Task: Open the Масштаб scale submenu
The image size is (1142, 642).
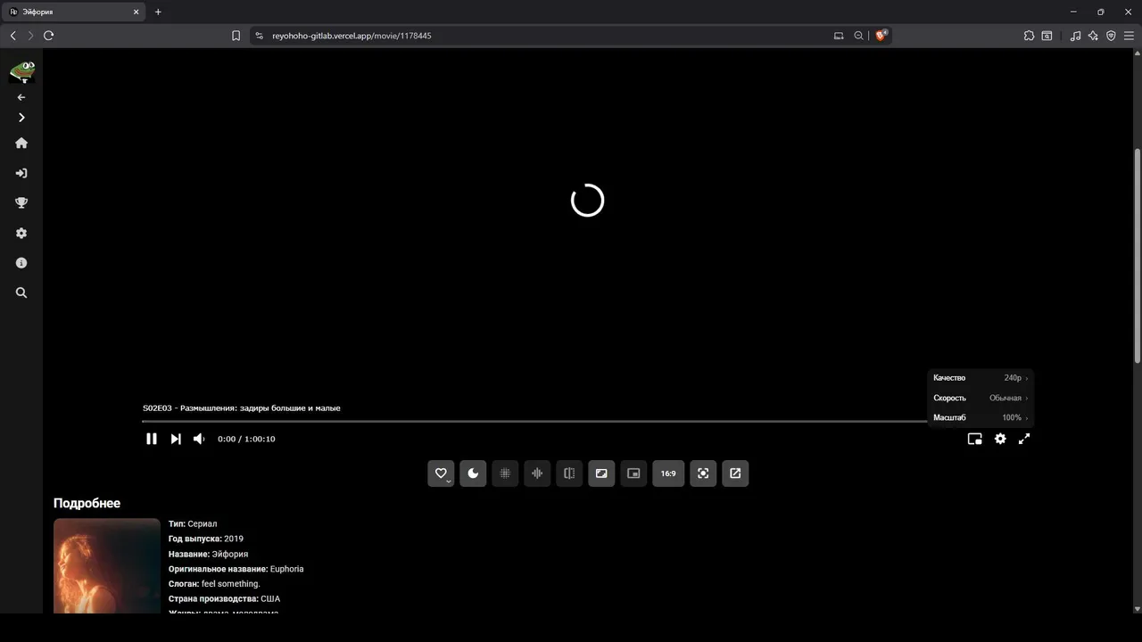Action: 981,417
